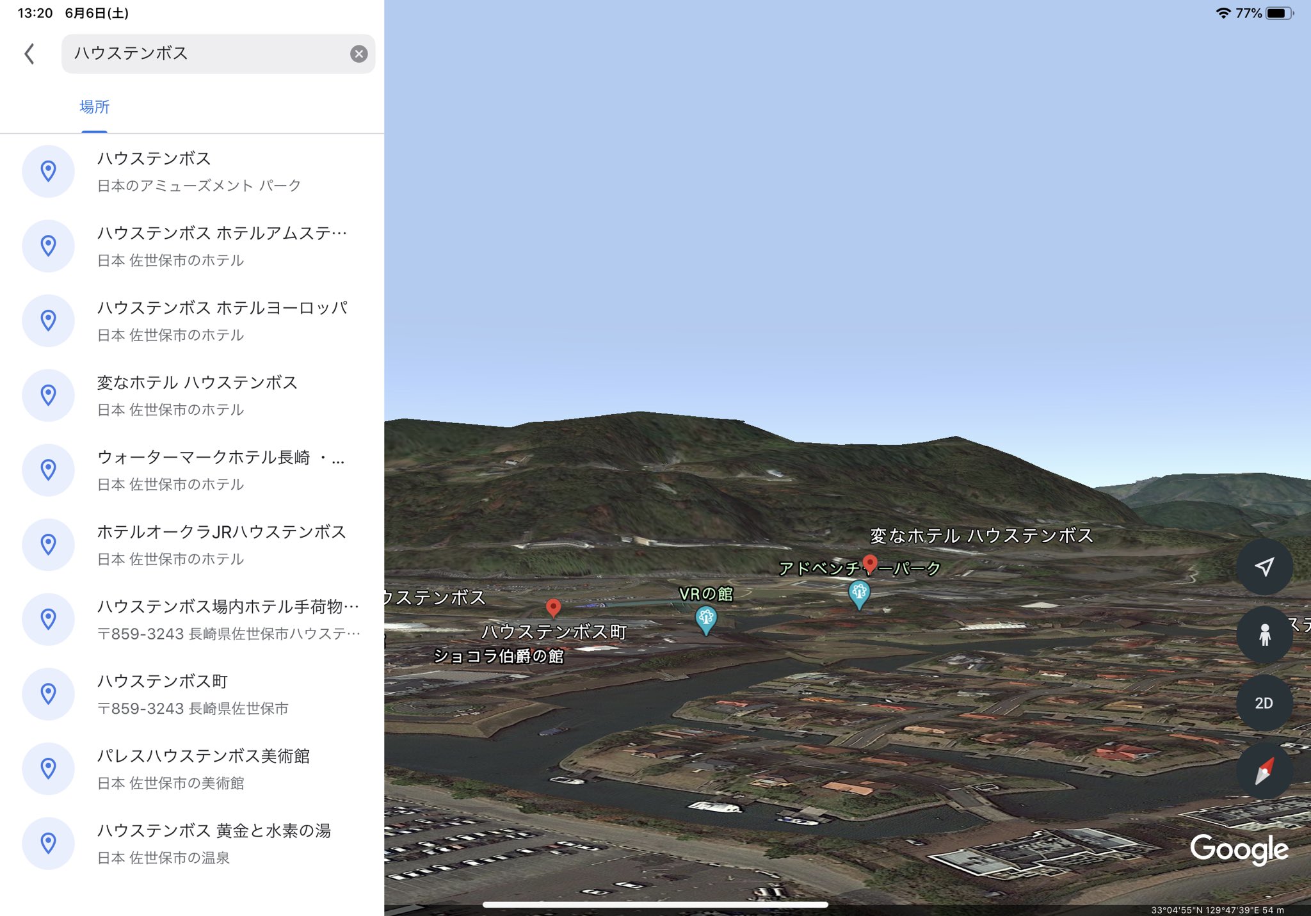This screenshot has width=1311, height=916.
Task: Tap the battery indicator icon
Action: 1280,13
